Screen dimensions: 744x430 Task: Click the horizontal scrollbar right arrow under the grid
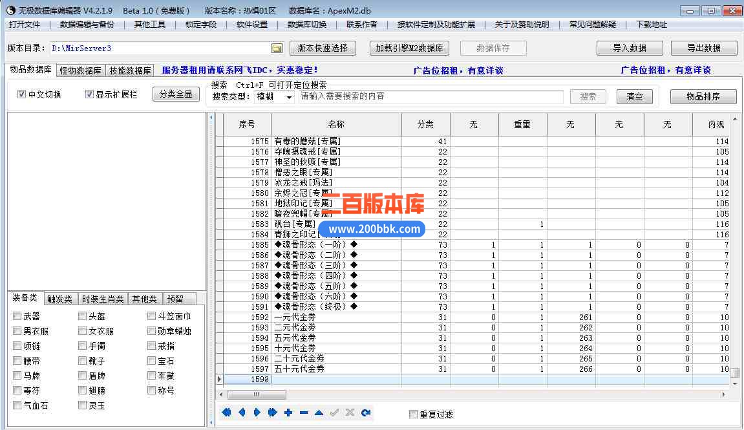723,394
